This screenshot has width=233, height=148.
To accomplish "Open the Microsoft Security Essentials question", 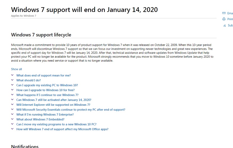I will (x=71, y=109).
